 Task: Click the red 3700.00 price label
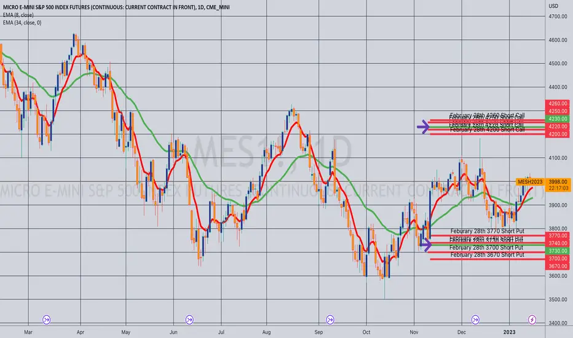click(557, 259)
